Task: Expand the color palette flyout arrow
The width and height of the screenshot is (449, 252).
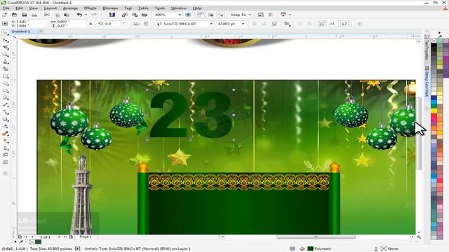Action: [x=440, y=33]
